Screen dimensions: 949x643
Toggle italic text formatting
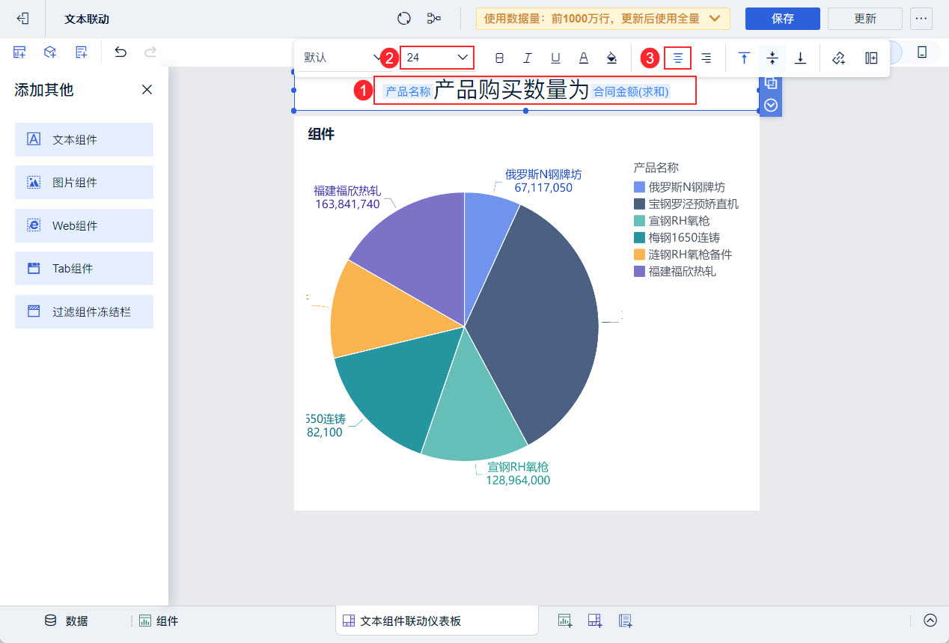(528, 58)
